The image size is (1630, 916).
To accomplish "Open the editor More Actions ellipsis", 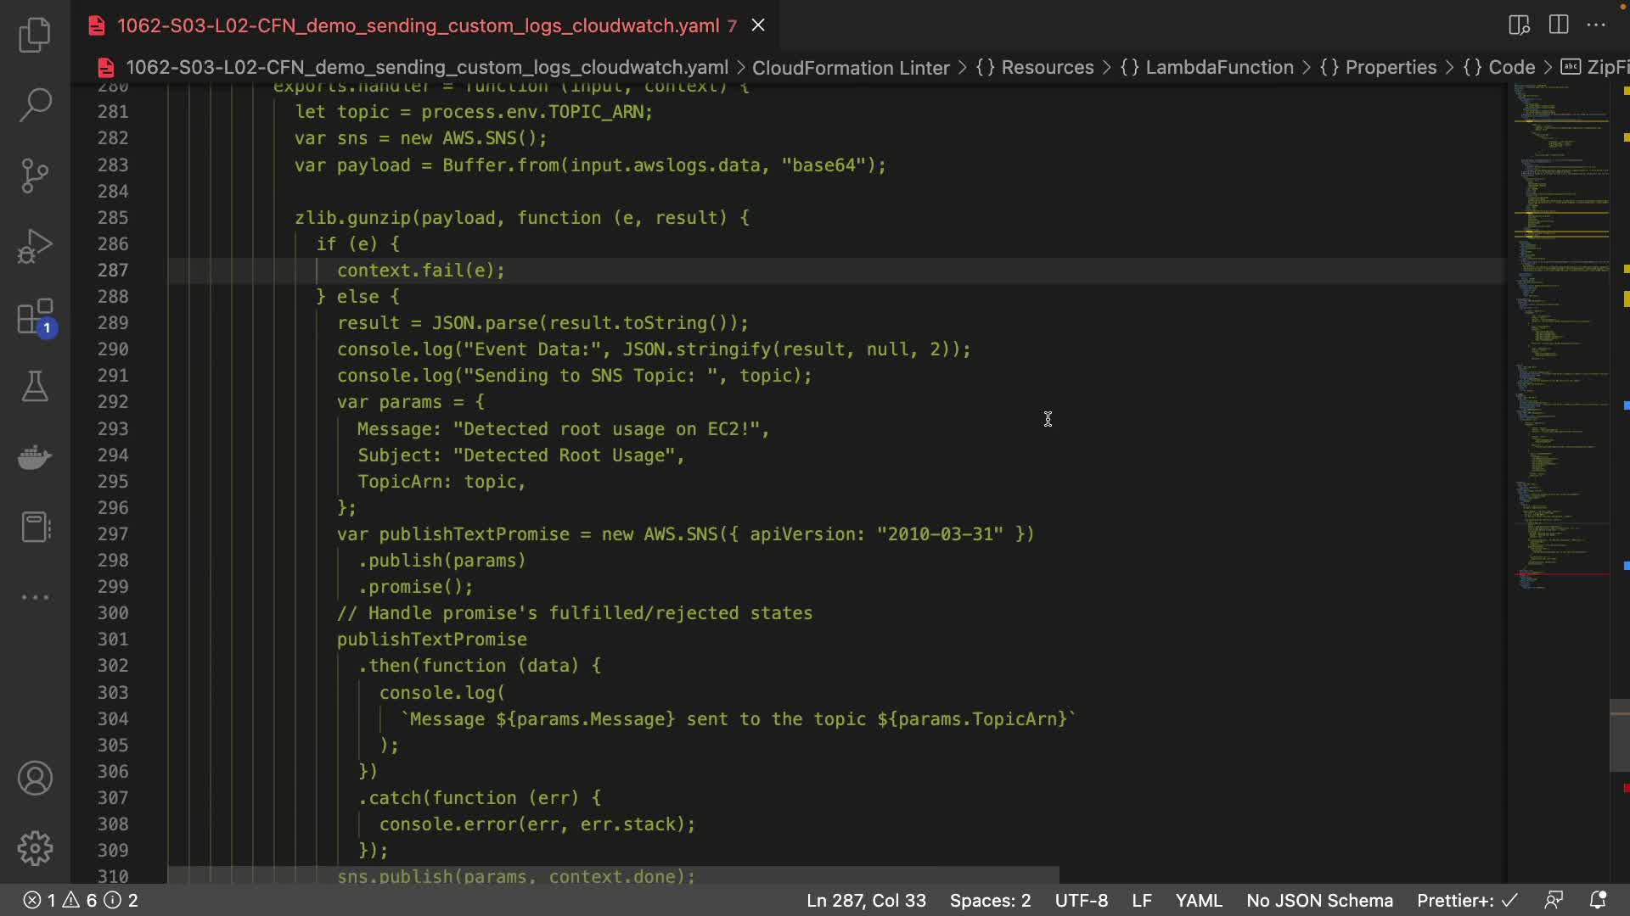I will pos(1596,25).
